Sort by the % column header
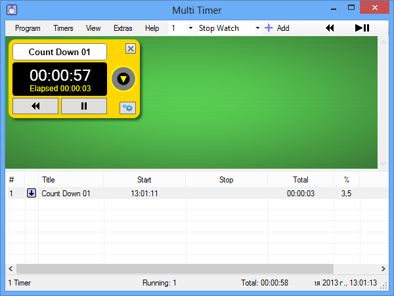This screenshot has height=296, width=394. 347,180
